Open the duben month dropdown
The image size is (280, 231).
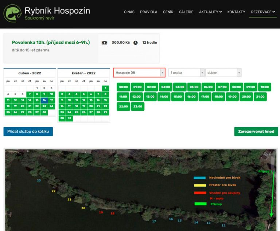pyautogui.click(x=223, y=73)
